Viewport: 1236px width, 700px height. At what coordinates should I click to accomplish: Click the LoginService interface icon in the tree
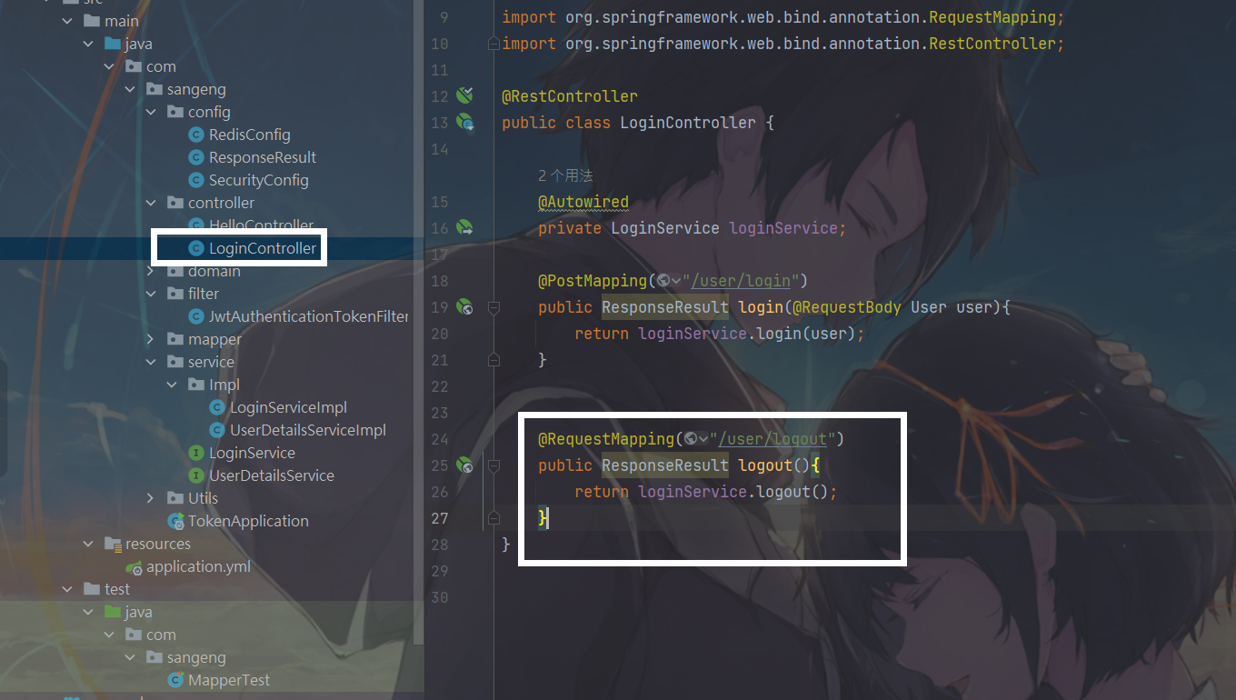point(195,453)
